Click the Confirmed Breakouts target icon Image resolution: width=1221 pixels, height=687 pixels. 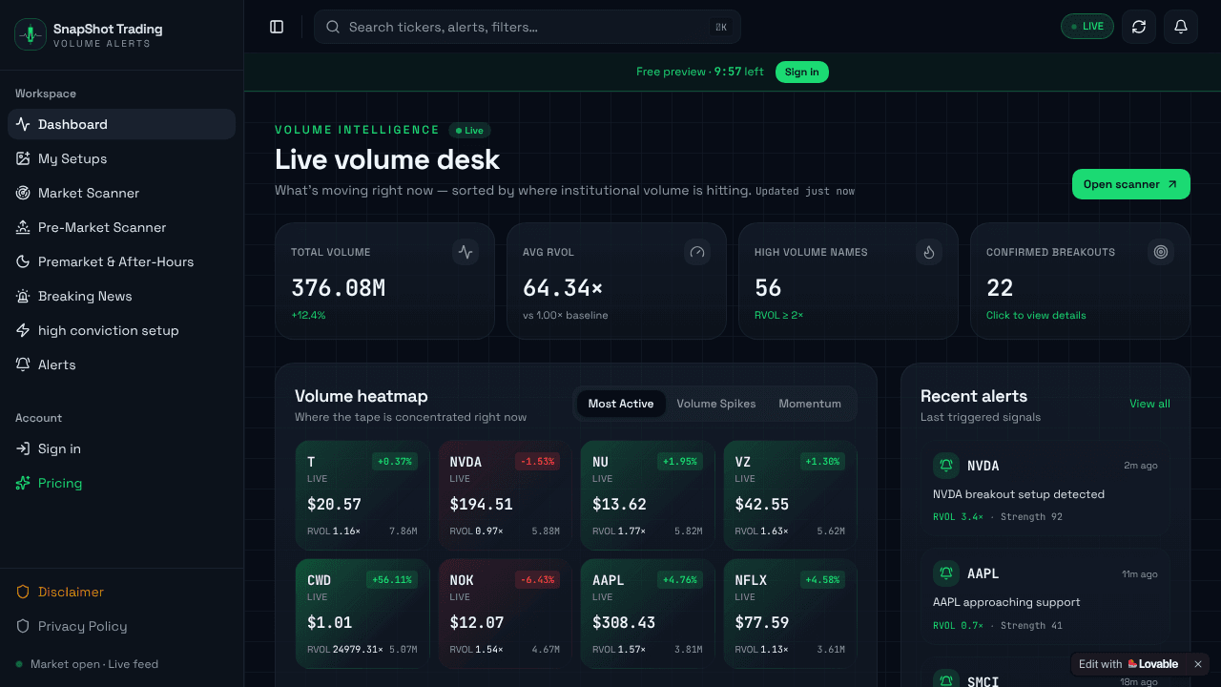1161,252
